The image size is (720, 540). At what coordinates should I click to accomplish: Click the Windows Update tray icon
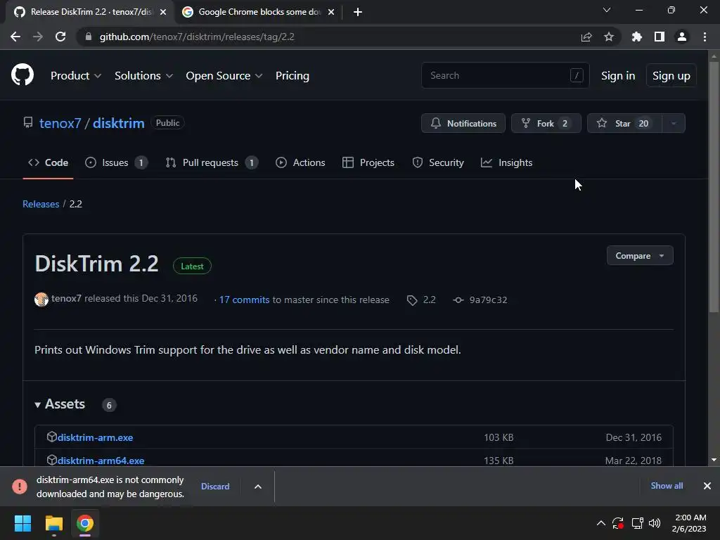[x=618, y=523]
